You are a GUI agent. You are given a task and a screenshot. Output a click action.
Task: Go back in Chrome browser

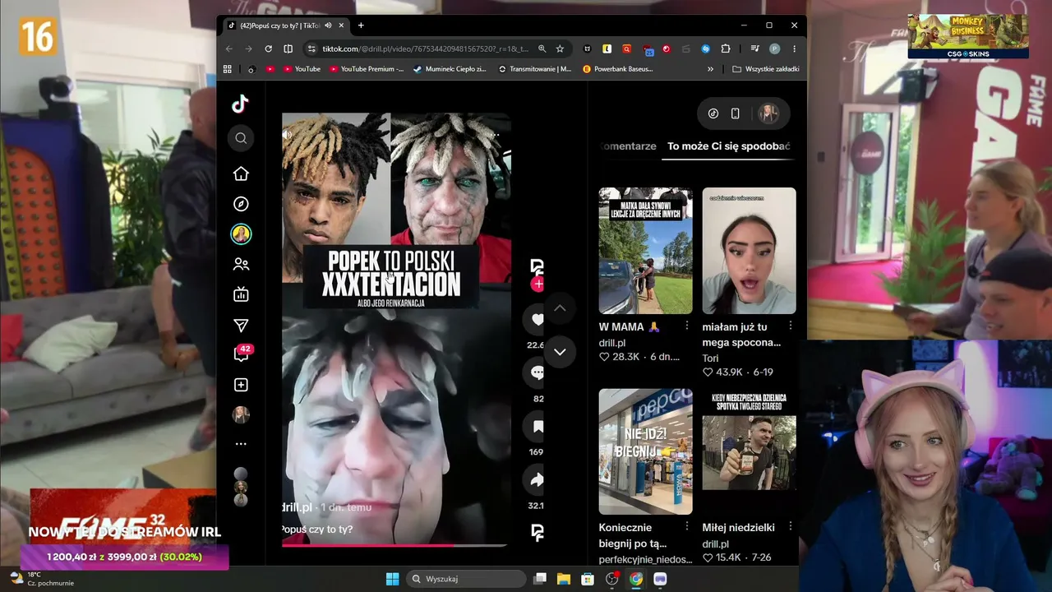tap(230, 49)
